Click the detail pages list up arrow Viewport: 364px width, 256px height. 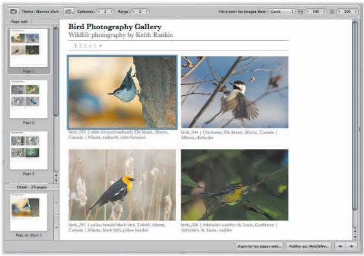click(x=56, y=203)
